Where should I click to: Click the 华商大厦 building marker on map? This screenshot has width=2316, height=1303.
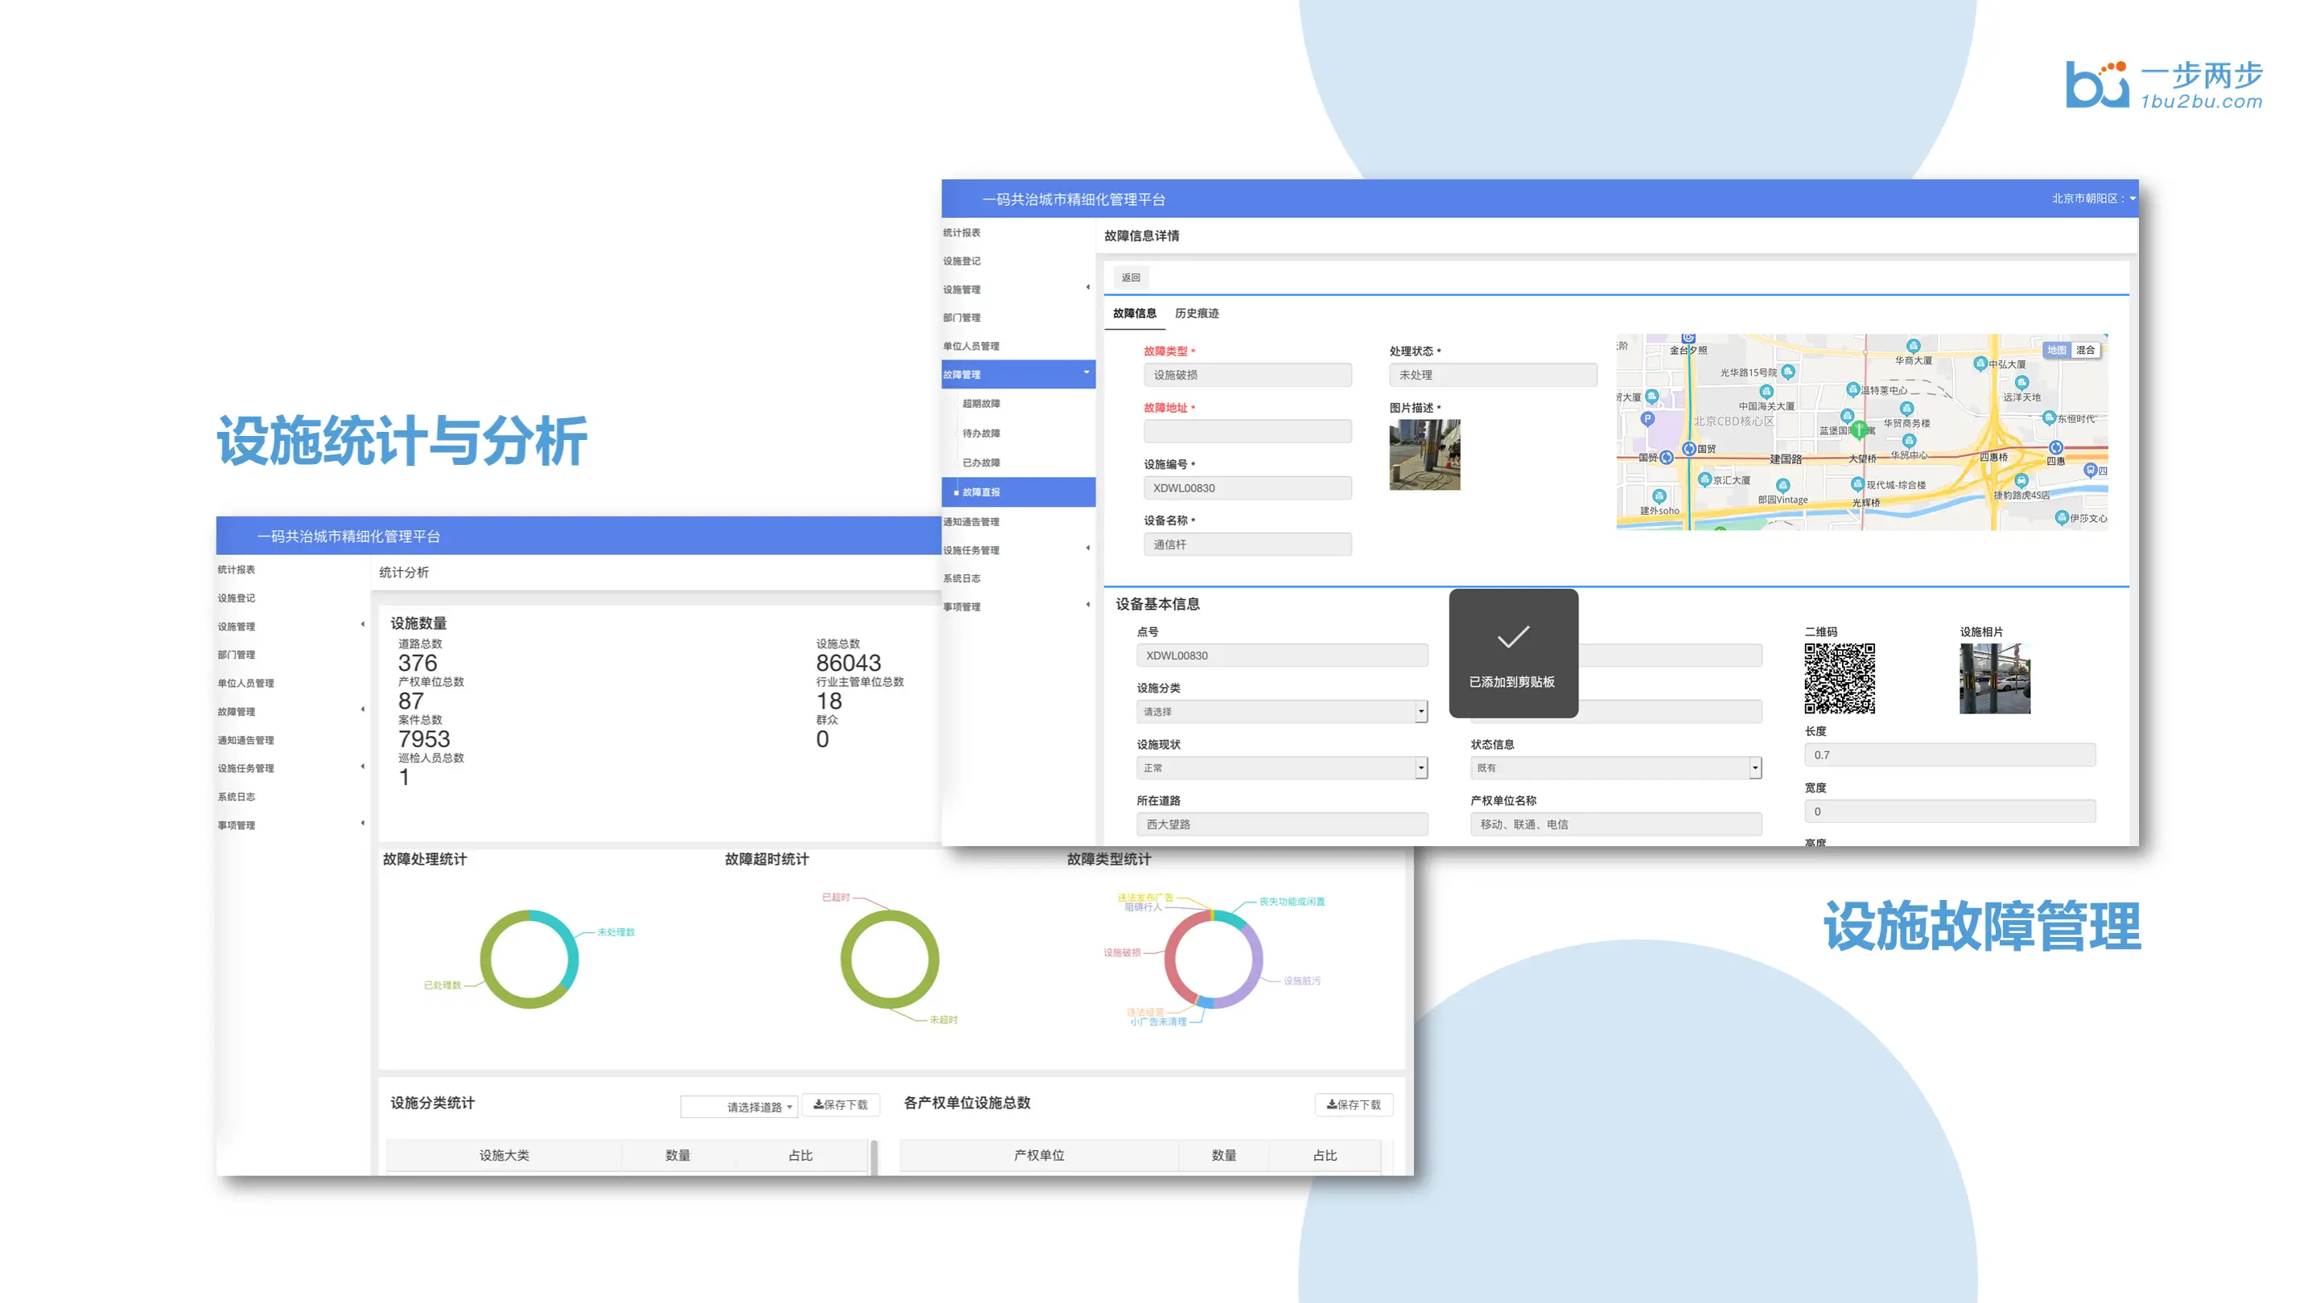(1913, 346)
